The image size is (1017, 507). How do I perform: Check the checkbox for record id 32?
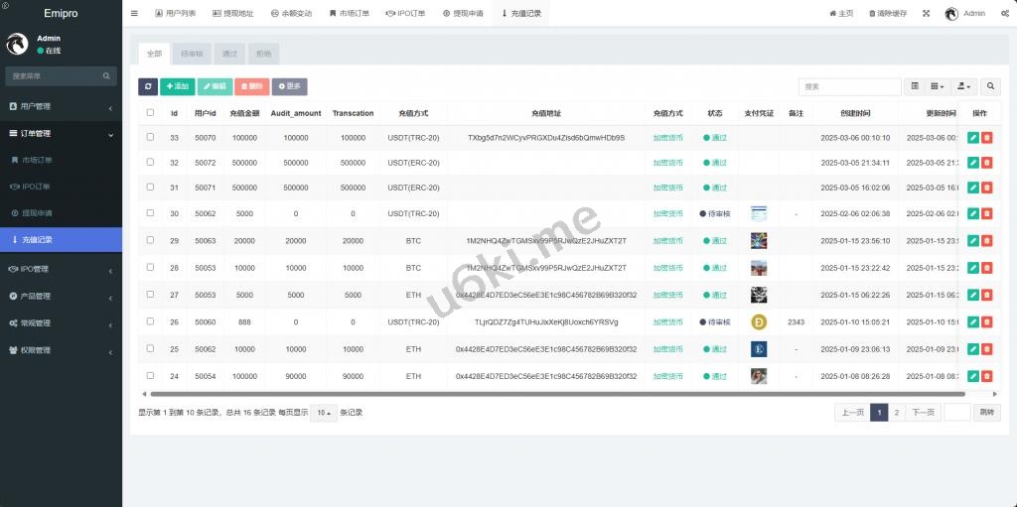coord(151,162)
